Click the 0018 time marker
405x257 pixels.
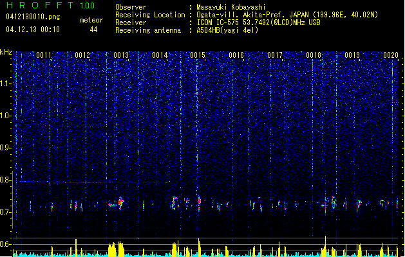coord(314,55)
